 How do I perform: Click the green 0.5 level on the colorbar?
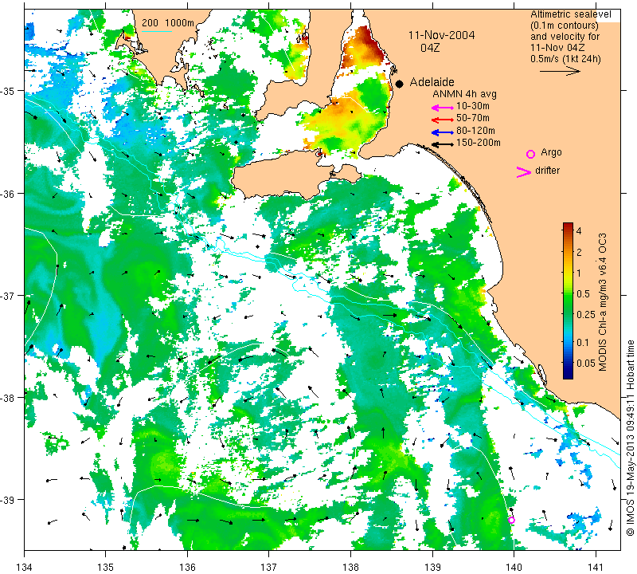[568, 293]
